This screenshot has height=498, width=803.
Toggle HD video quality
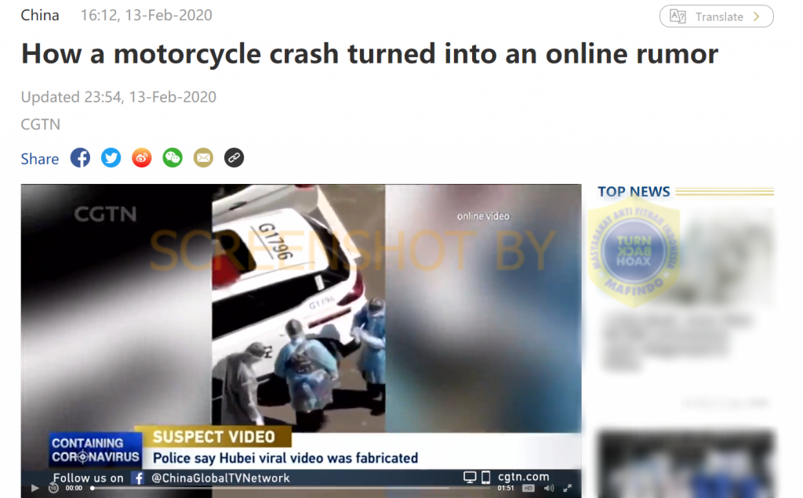529,489
